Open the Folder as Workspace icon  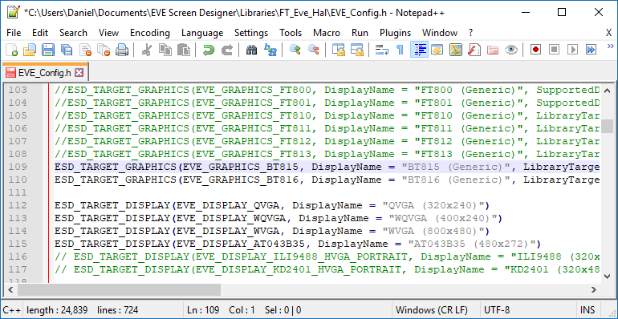(x=492, y=50)
